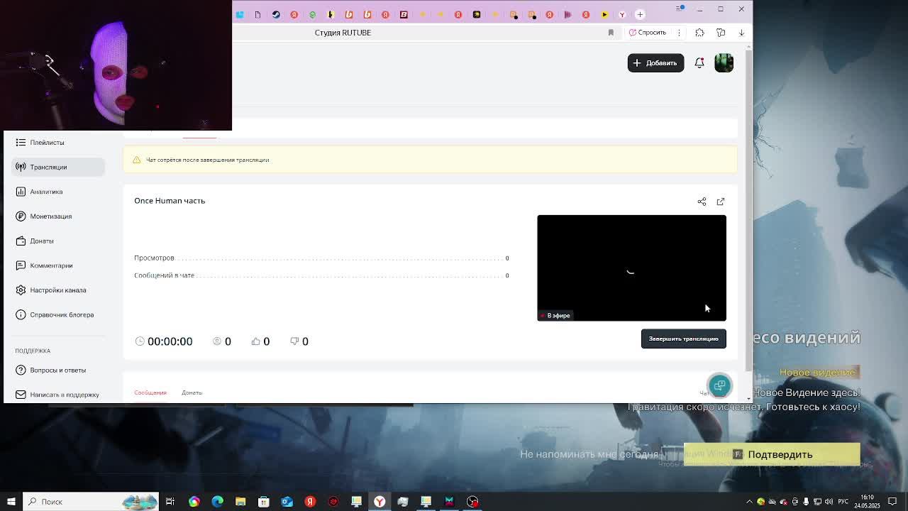Click the taskbar Поиск search box
The width and height of the screenshot is (908, 511).
(x=92, y=502)
